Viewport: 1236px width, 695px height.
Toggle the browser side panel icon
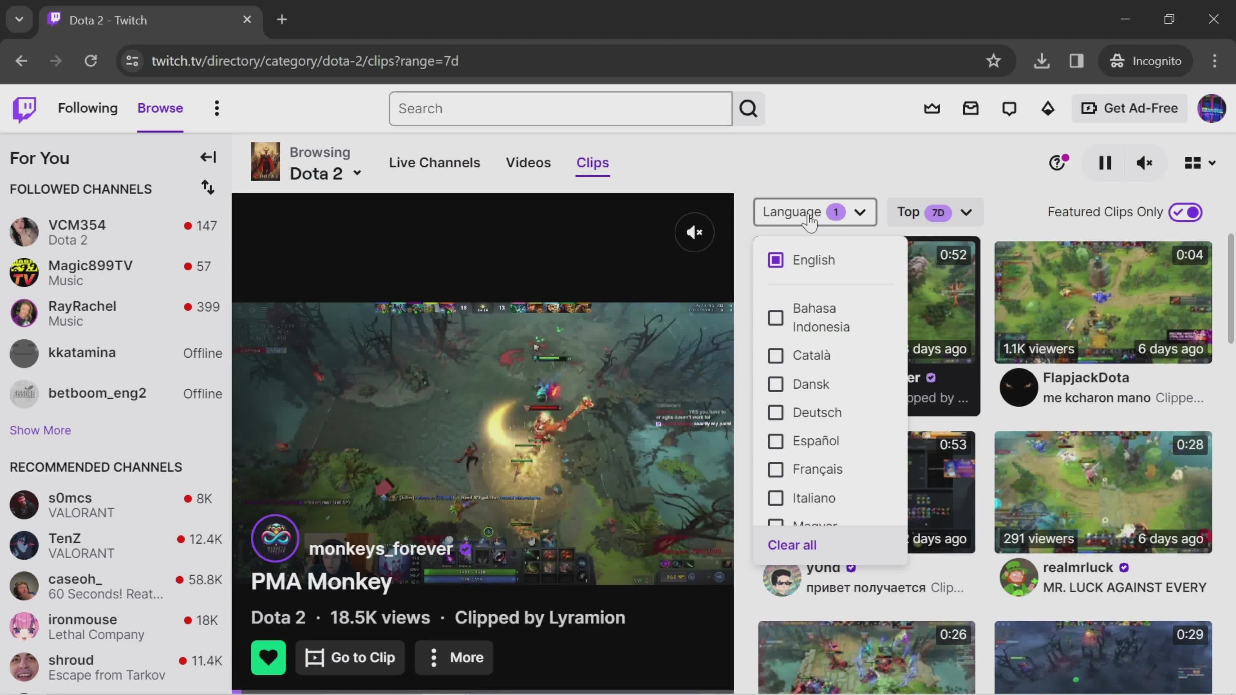coord(1076,61)
